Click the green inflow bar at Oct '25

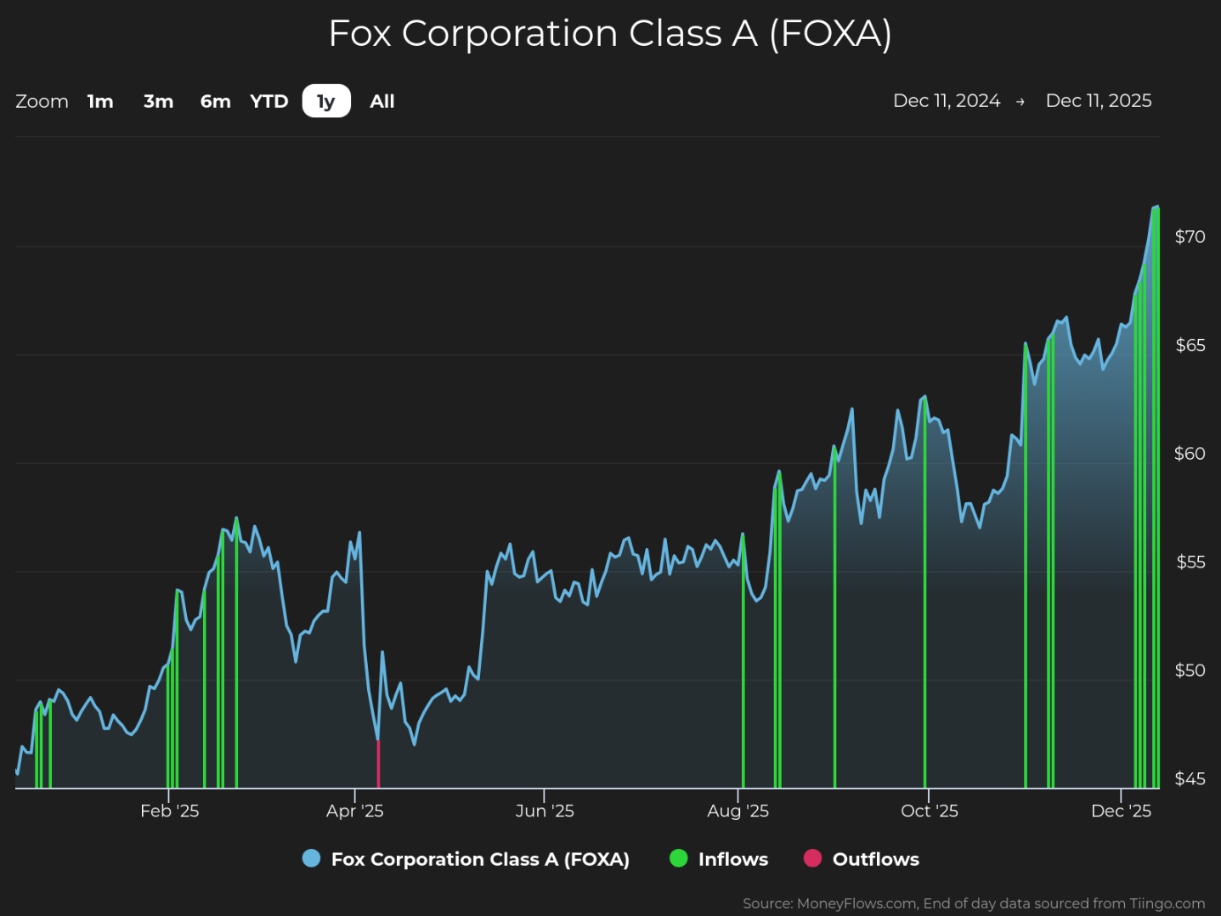[924, 592]
